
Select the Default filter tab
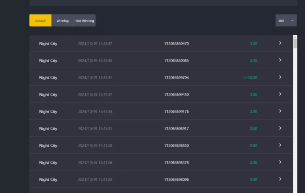pos(40,21)
